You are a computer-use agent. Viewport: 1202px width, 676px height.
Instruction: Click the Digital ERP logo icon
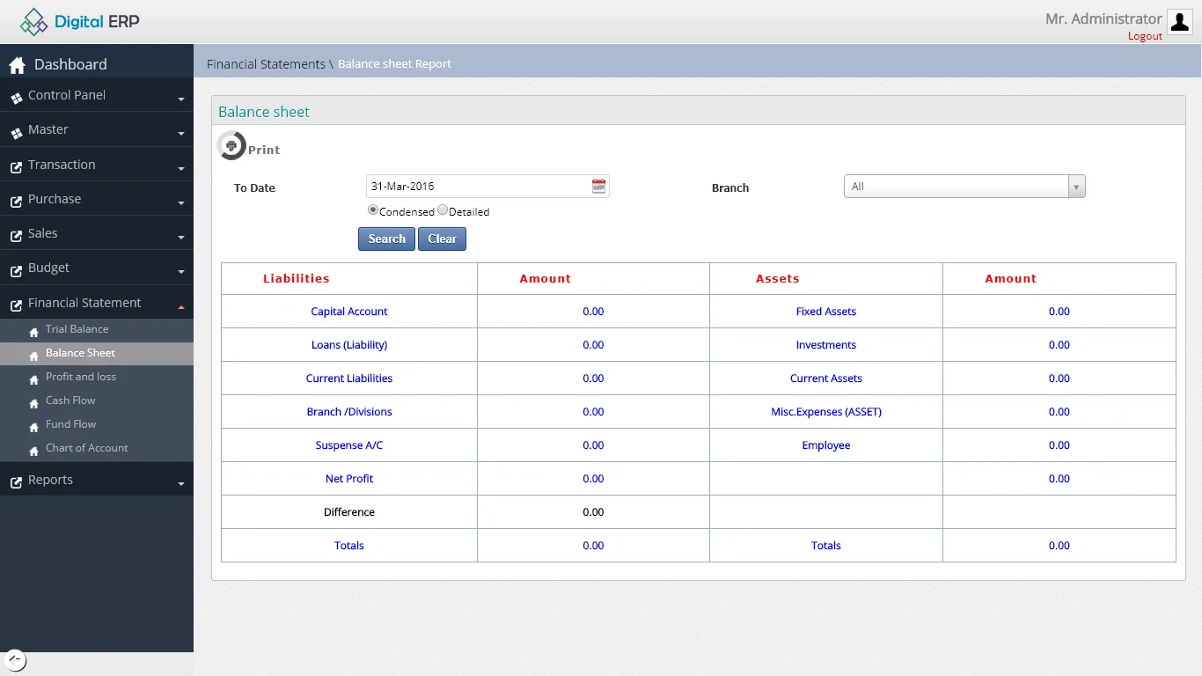[34, 21]
